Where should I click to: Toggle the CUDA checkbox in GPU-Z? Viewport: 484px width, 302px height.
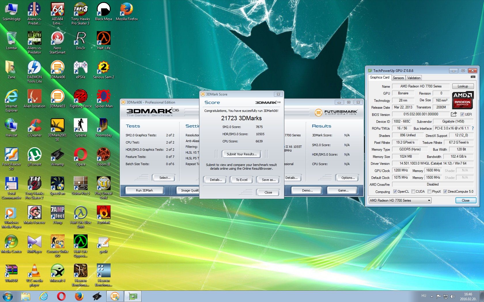click(x=413, y=192)
